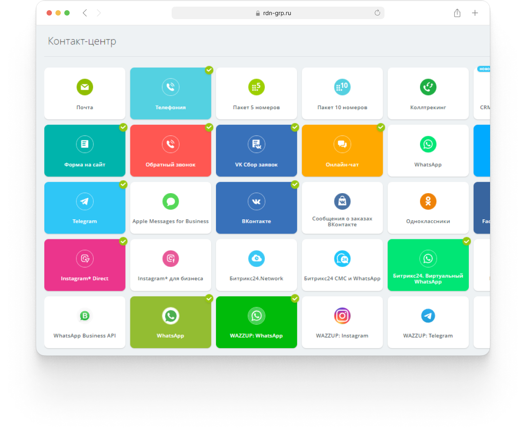Click the ВКонтакте tile checkmark badge
Screen dimensions: 526x436
[295, 184]
